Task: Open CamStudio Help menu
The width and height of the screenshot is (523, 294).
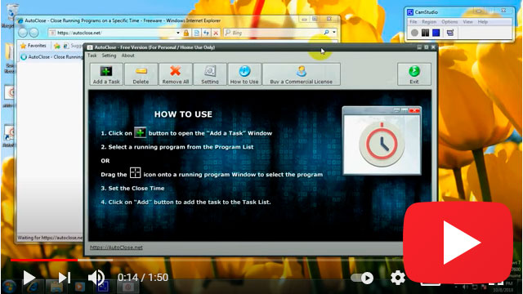Action: click(483, 22)
